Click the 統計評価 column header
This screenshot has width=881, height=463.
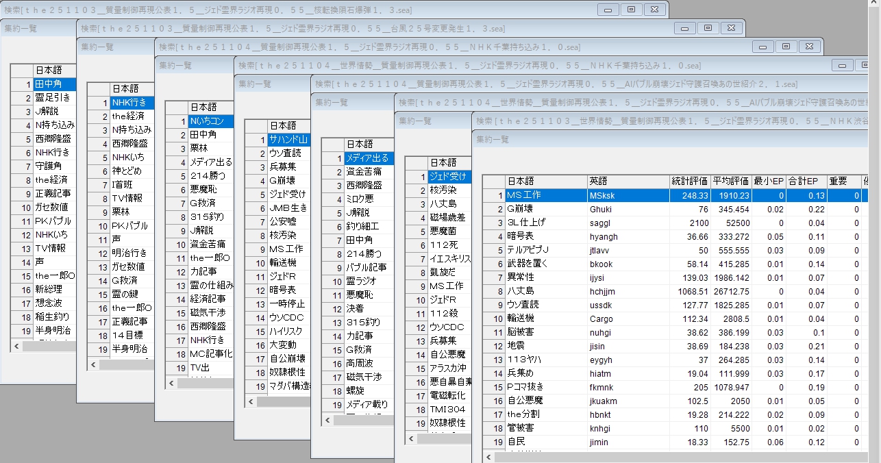(689, 182)
